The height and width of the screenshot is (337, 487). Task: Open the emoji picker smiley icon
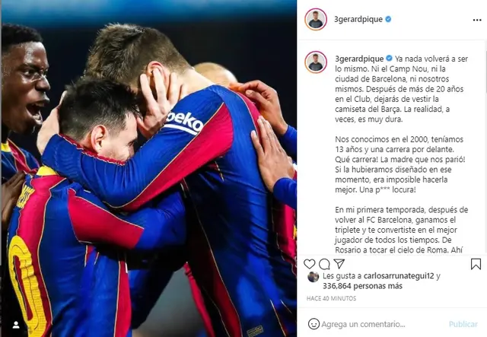[x=314, y=324]
